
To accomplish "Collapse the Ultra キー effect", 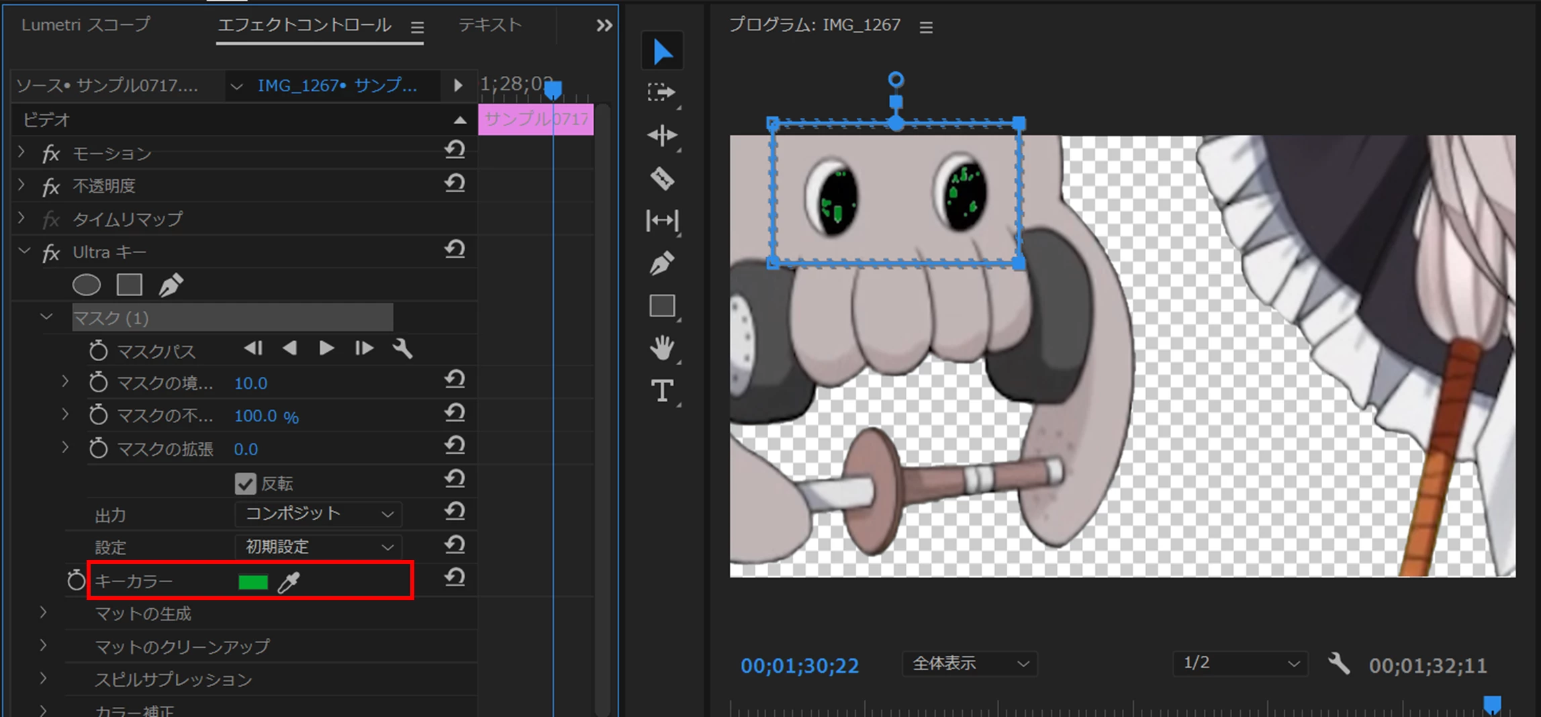I will [24, 251].
